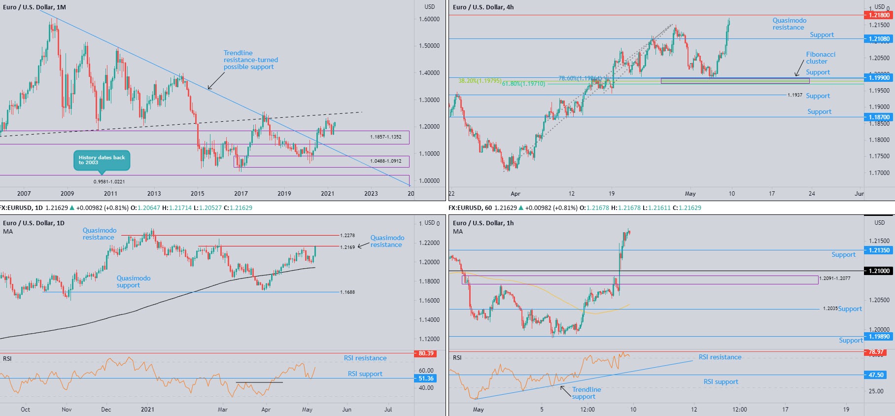The height and width of the screenshot is (416, 895).
Task: Click the 'Fibonacci cluster' annotation text
Action: pos(821,58)
